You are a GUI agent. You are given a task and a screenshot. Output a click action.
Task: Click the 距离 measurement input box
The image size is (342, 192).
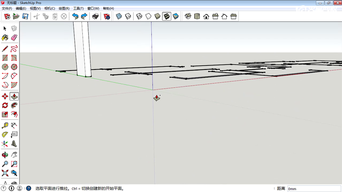[314, 189]
